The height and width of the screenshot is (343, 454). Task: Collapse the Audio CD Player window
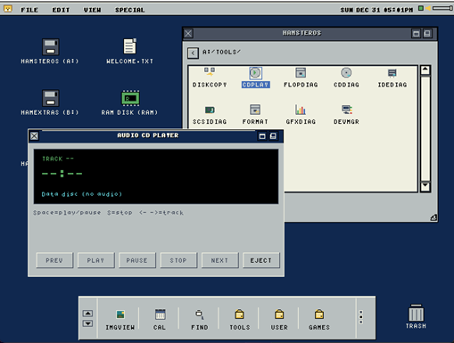point(273,136)
